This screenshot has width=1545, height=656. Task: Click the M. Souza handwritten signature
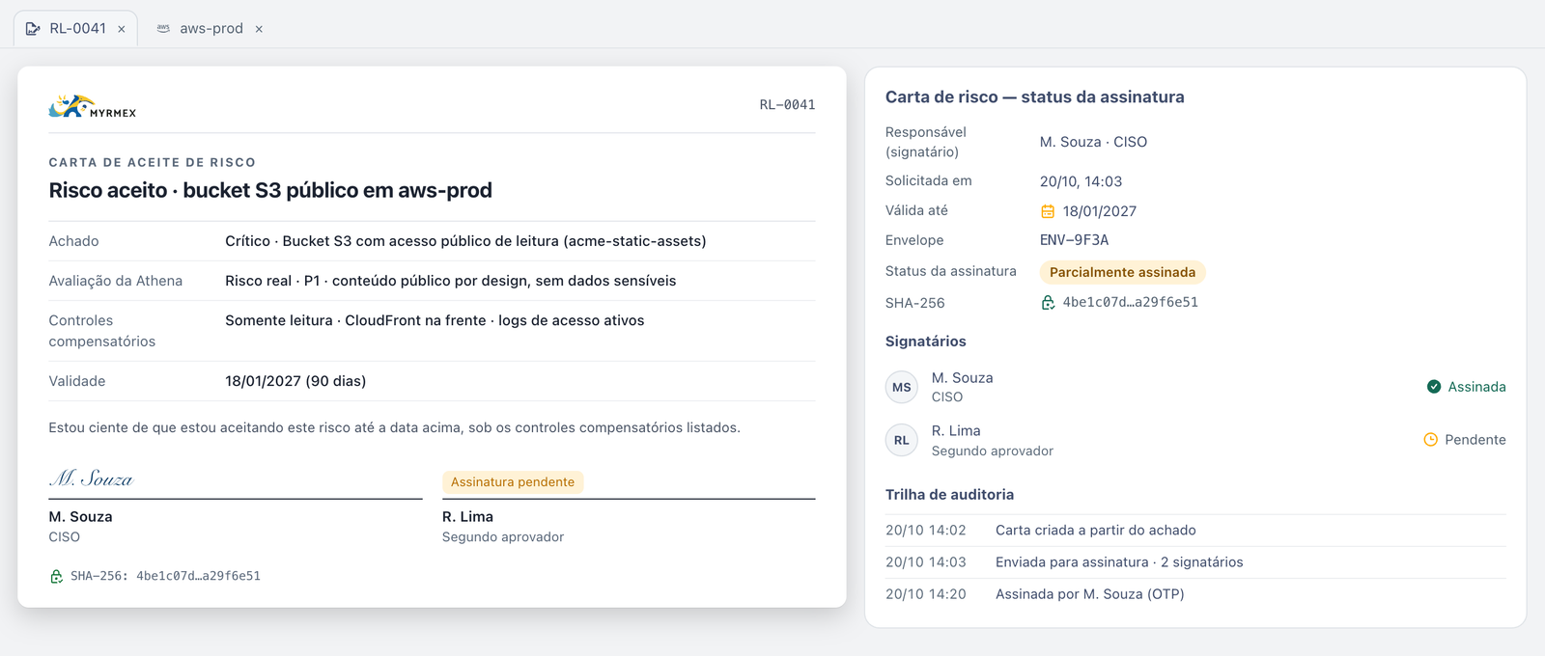pos(91,478)
